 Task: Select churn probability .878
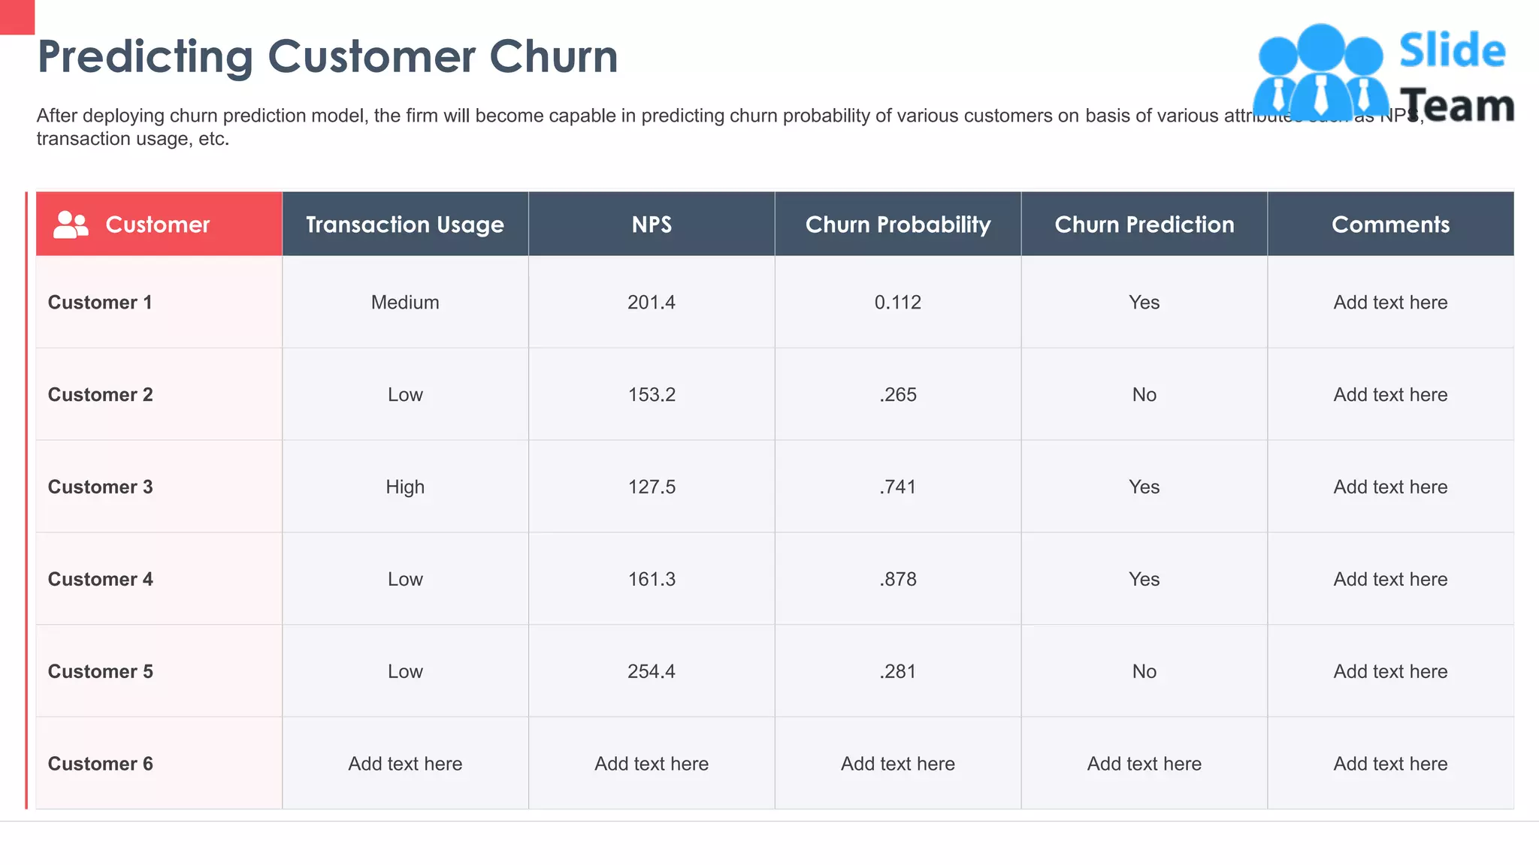pos(898,580)
